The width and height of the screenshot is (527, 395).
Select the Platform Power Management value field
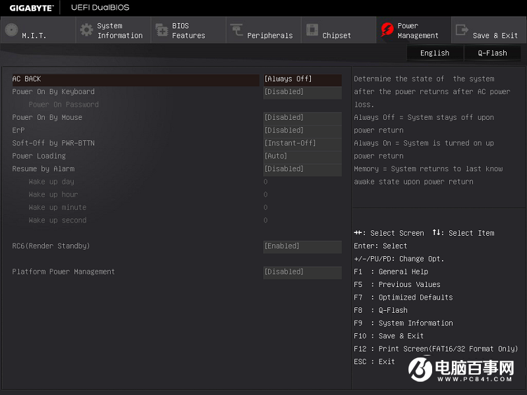302,272
